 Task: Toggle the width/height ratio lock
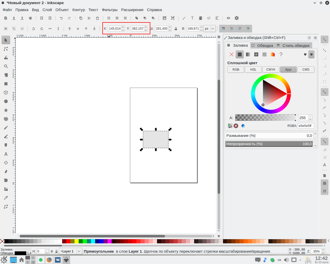176,29
